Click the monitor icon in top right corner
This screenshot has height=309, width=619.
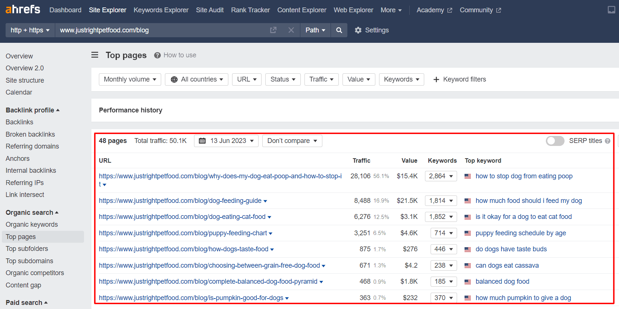[611, 10]
